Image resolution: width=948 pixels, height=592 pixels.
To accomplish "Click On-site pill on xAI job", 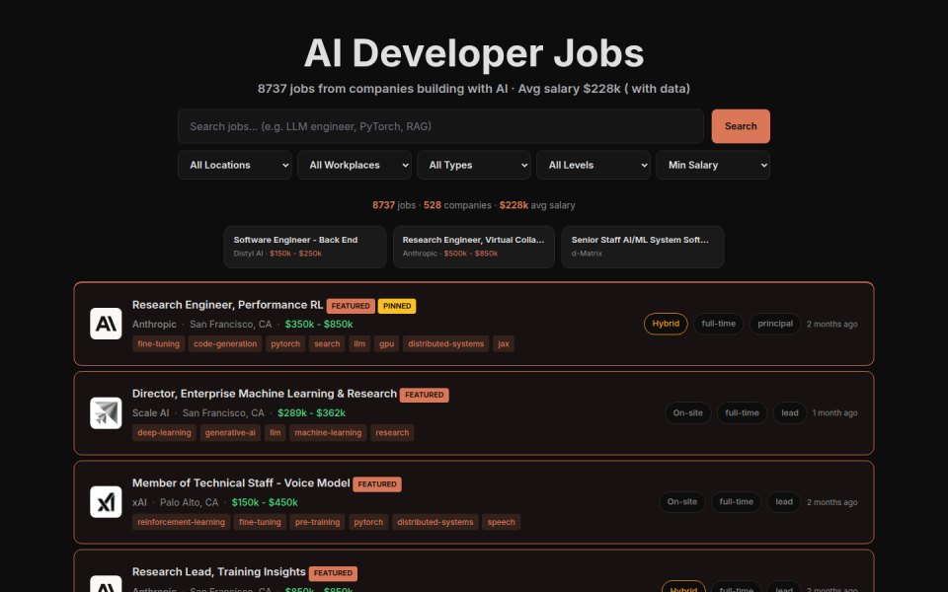I will tap(682, 502).
